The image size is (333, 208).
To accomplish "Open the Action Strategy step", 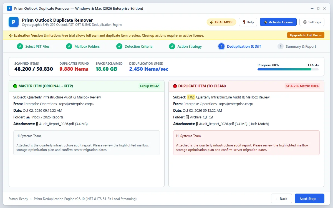I will (x=185, y=46).
